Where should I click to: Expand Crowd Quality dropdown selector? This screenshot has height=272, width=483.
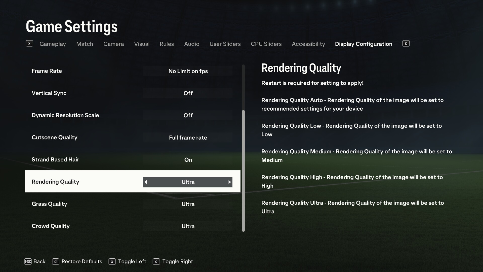point(188,226)
